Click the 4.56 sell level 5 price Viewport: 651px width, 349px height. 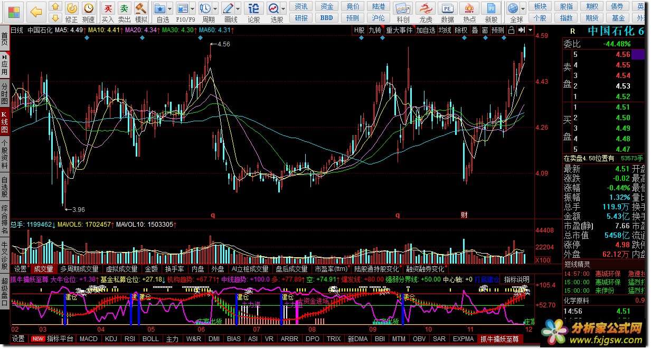[x=623, y=54]
